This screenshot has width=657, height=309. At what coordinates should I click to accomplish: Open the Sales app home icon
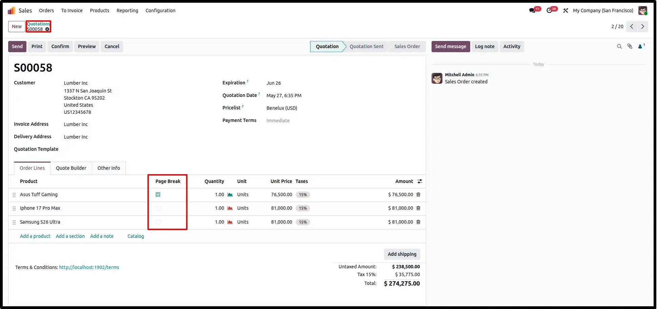point(12,11)
